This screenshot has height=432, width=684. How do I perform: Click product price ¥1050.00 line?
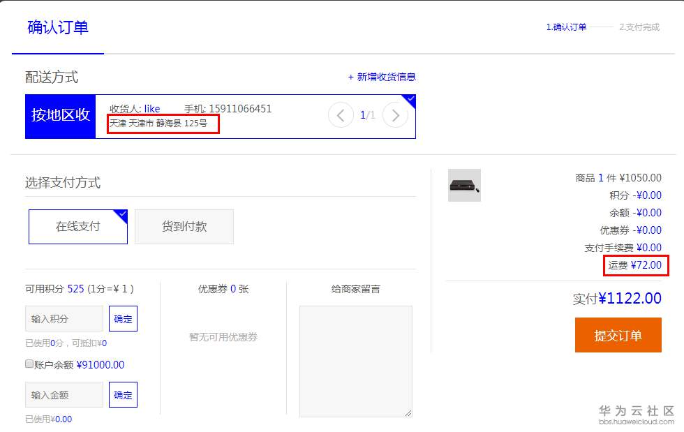tap(618, 177)
